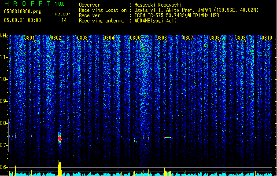Click the HROFFT 1.0.0 title text
Screen dimensions: 277x176
[35, 4]
